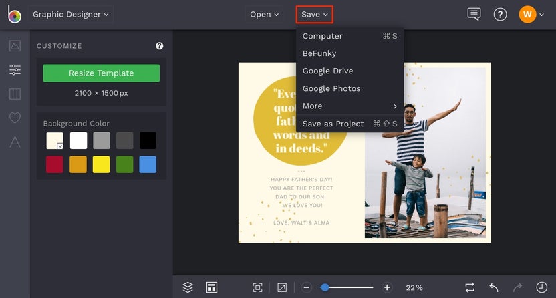Select Save as Project option
Screen dimensions: 556x298
tap(333, 124)
